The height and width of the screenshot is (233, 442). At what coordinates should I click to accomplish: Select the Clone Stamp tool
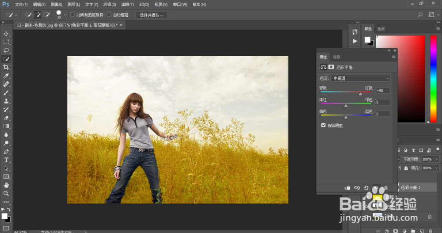[x=6, y=101]
